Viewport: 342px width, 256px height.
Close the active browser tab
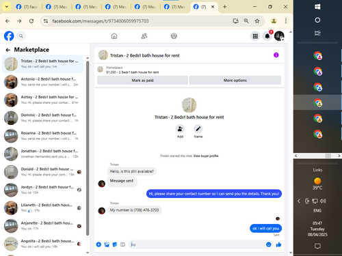click(213, 7)
